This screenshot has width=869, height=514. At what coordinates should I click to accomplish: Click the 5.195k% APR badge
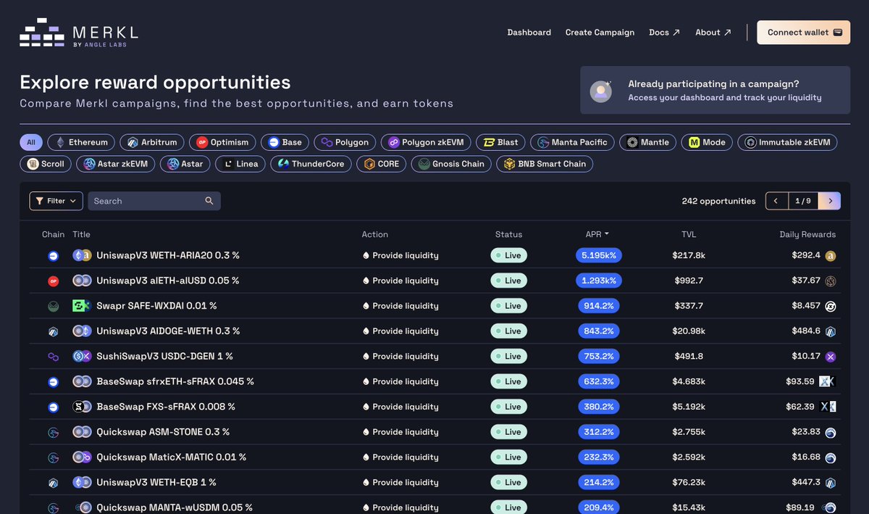[599, 255]
